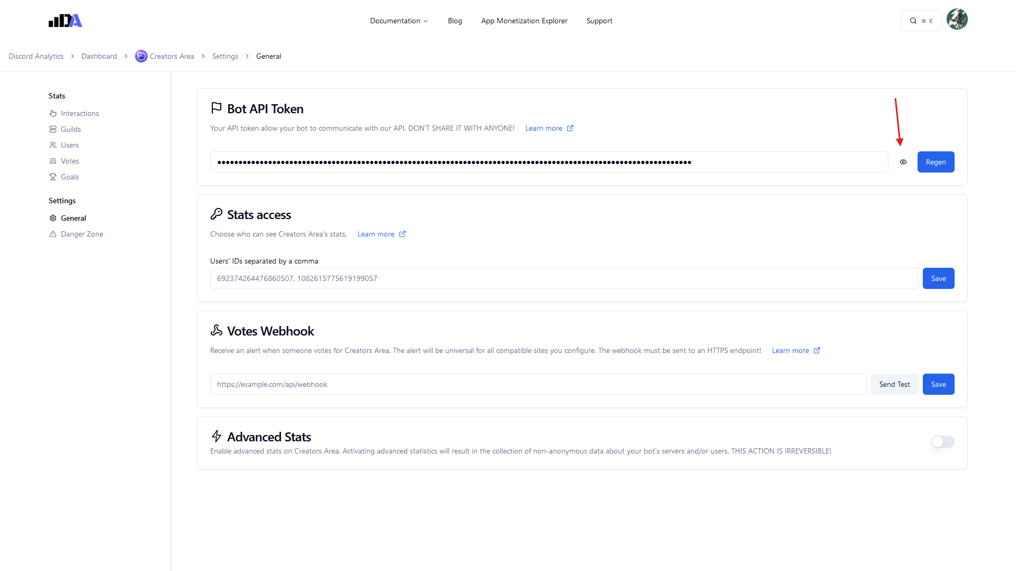This screenshot has width=1016, height=571.
Task: Open the user avatar profile menu
Action: (957, 20)
